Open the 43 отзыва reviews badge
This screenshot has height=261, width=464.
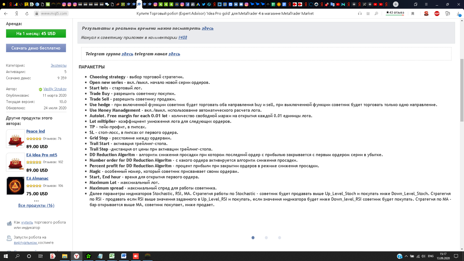(x=395, y=13)
